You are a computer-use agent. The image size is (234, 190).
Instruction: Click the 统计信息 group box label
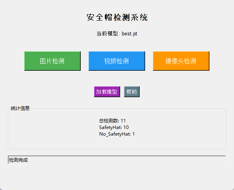tap(20, 108)
